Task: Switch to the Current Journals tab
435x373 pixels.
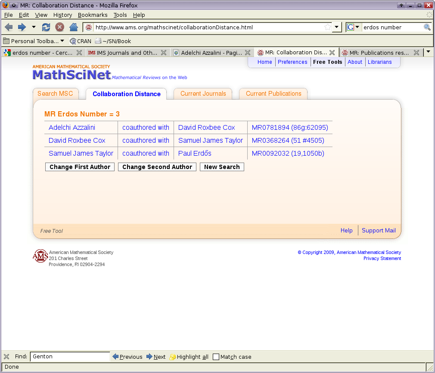Action: coord(203,94)
